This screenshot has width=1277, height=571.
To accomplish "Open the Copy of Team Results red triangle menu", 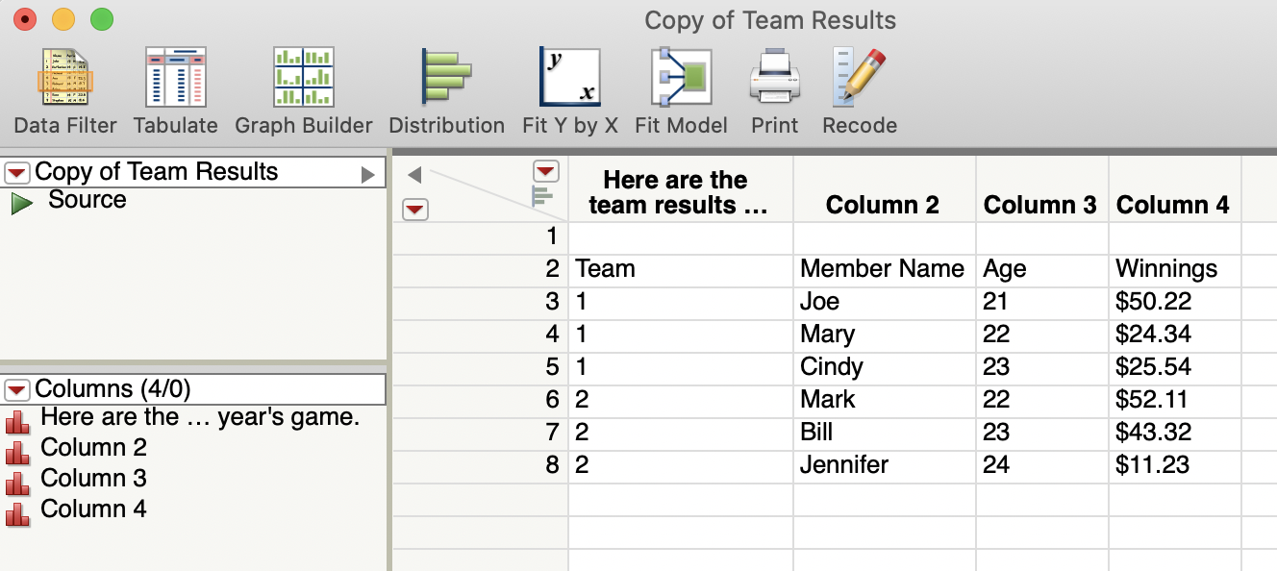I will (17, 173).
